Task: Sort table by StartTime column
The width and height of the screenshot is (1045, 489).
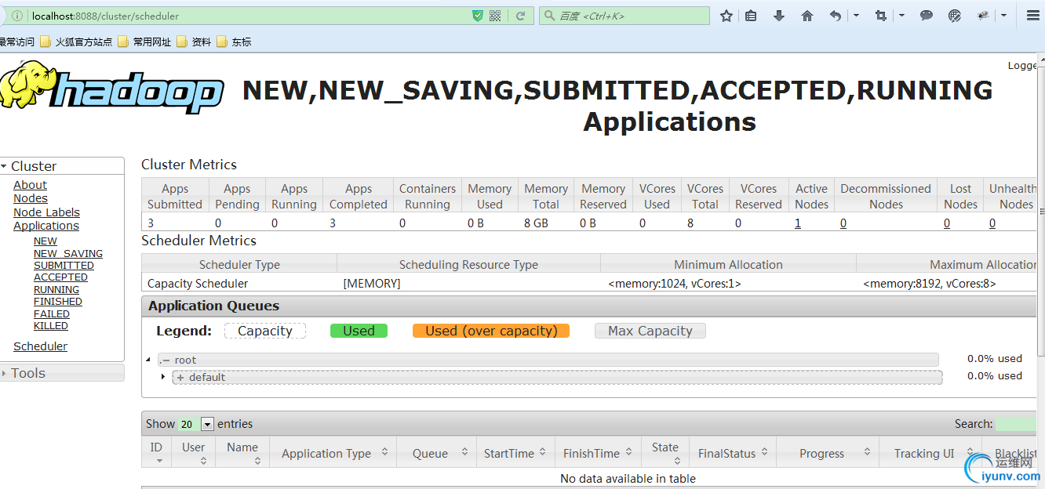Action: point(515,453)
